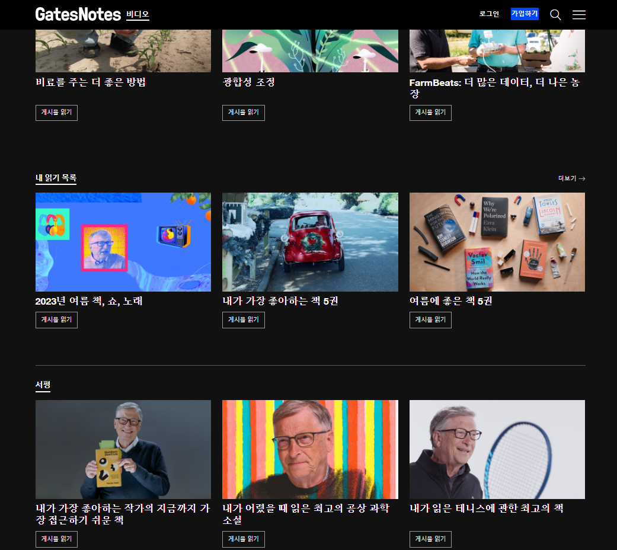Screen dimensions: 617x550
Task: Click 게시물 읽기 under 광합성 조정
Action: [x=243, y=113]
